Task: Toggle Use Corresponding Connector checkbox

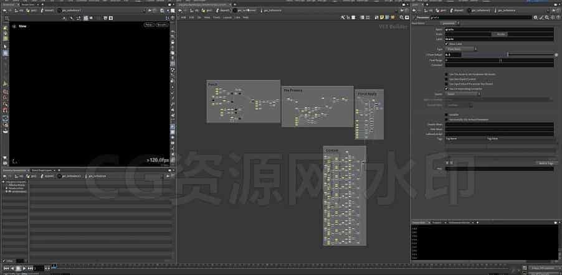Action: click(x=446, y=88)
